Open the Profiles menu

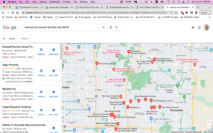67,2
